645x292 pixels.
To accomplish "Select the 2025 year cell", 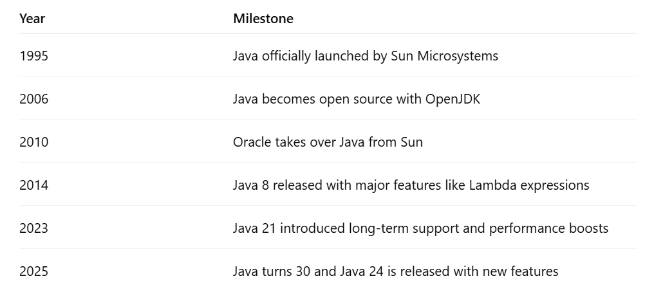I will 33,271.
